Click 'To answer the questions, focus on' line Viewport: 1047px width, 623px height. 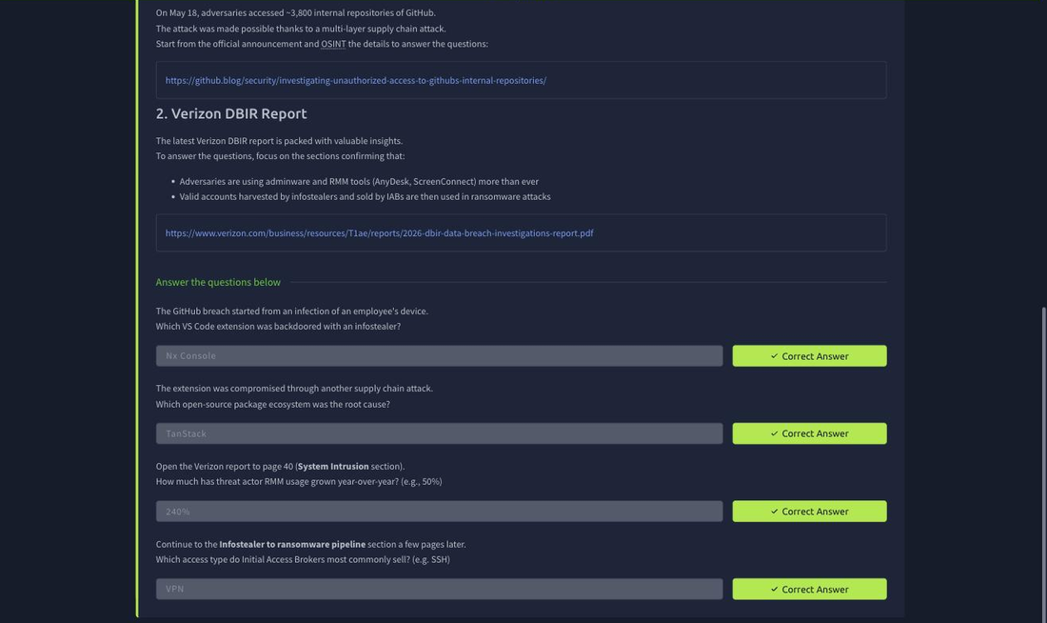click(x=280, y=156)
